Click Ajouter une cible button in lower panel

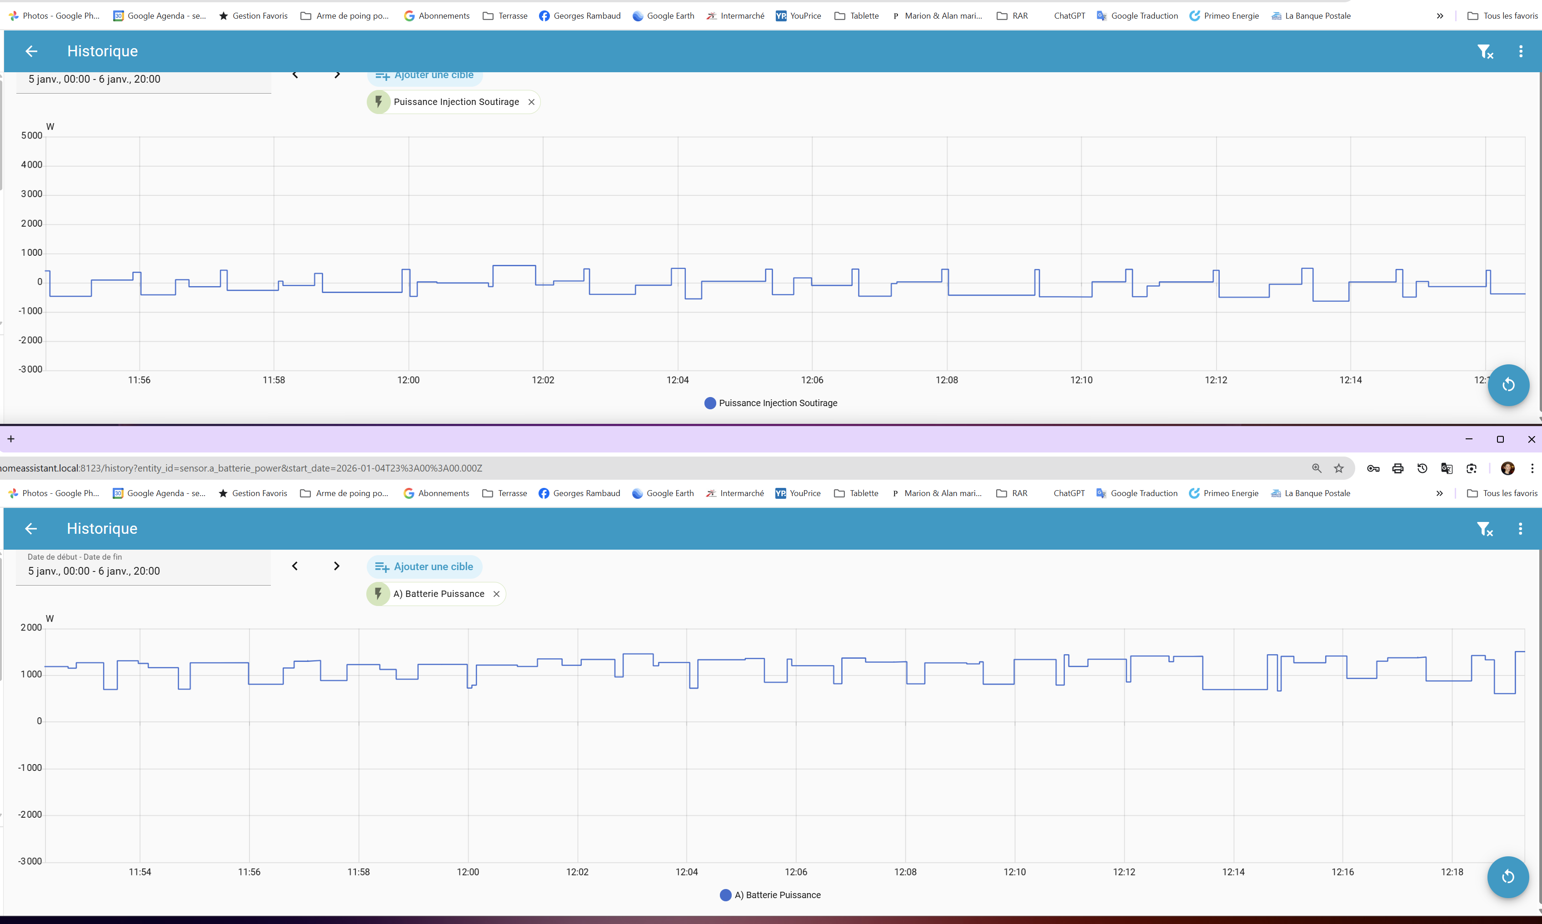tap(425, 566)
